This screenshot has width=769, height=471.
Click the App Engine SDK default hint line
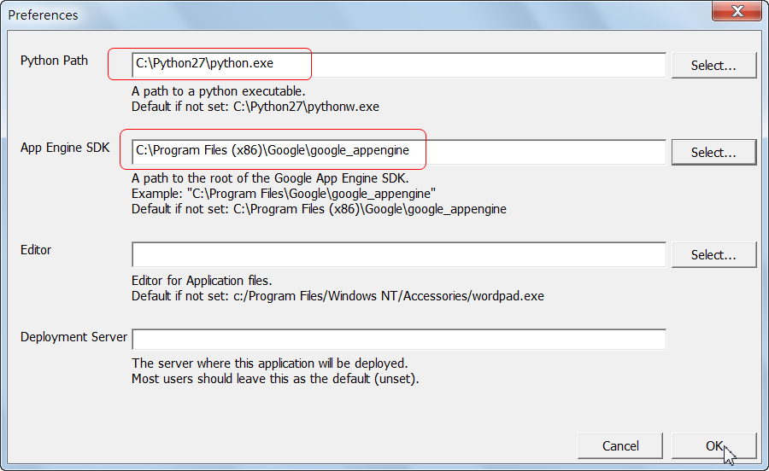(x=319, y=209)
